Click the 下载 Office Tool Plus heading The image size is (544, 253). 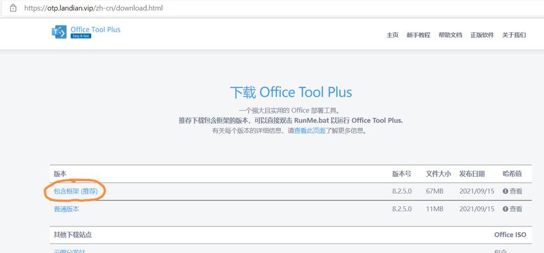point(291,92)
